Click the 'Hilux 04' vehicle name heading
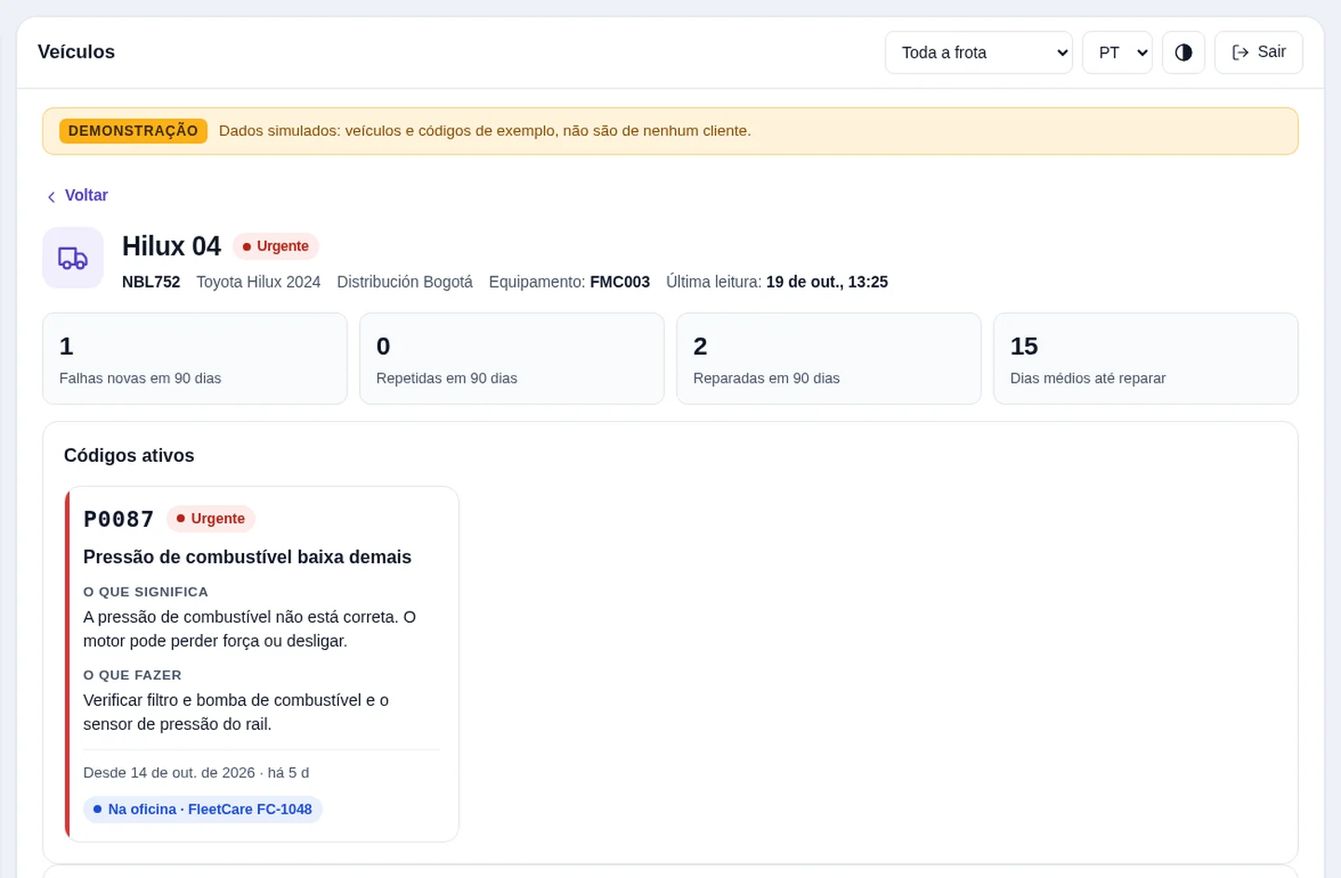The image size is (1341, 878). [x=171, y=246]
